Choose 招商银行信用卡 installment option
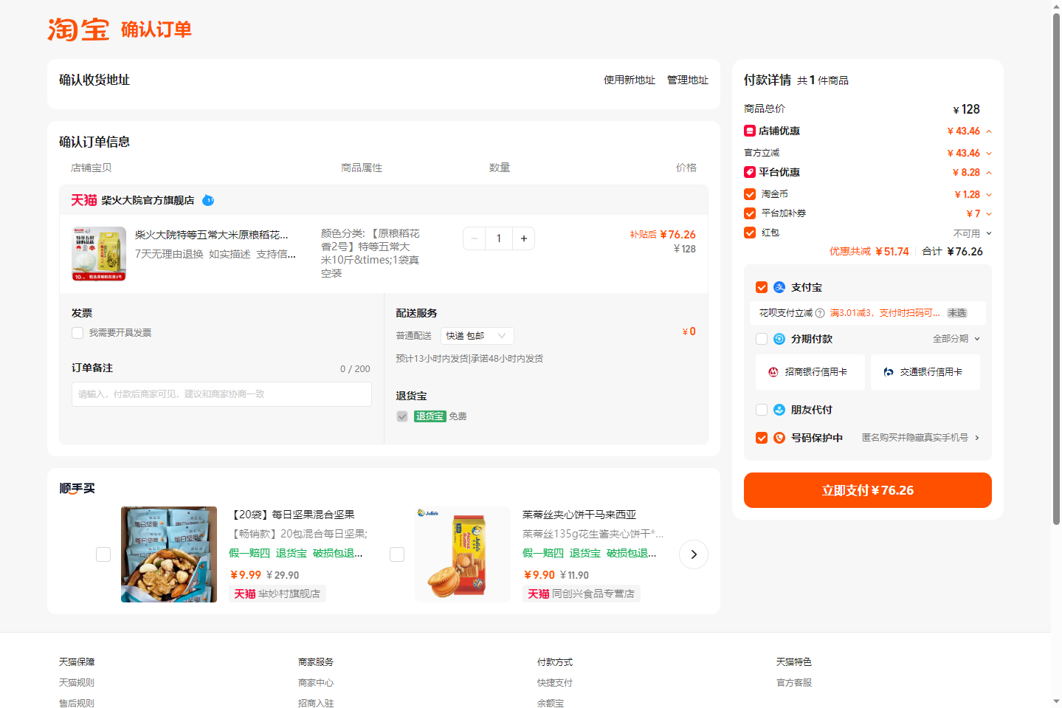 [810, 372]
